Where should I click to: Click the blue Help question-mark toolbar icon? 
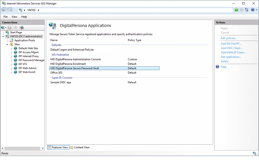tap(252, 10)
